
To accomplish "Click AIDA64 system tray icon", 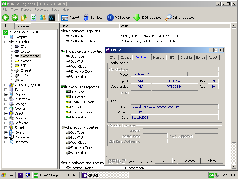I will click(x=212, y=175).
